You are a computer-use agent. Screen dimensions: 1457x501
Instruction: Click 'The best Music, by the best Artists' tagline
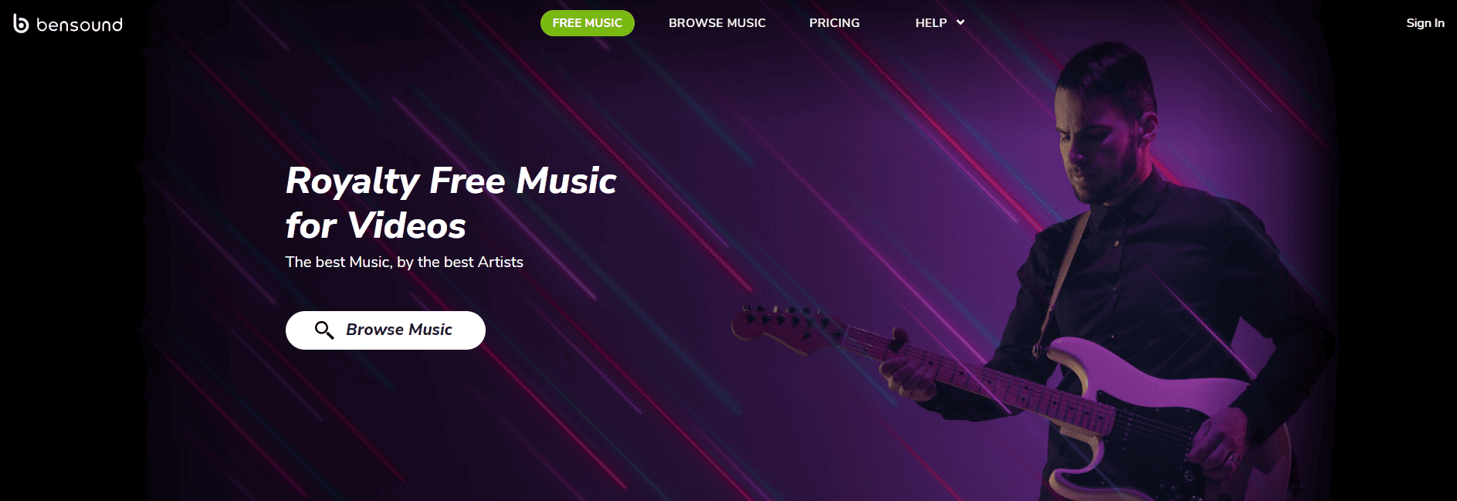click(404, 262)
